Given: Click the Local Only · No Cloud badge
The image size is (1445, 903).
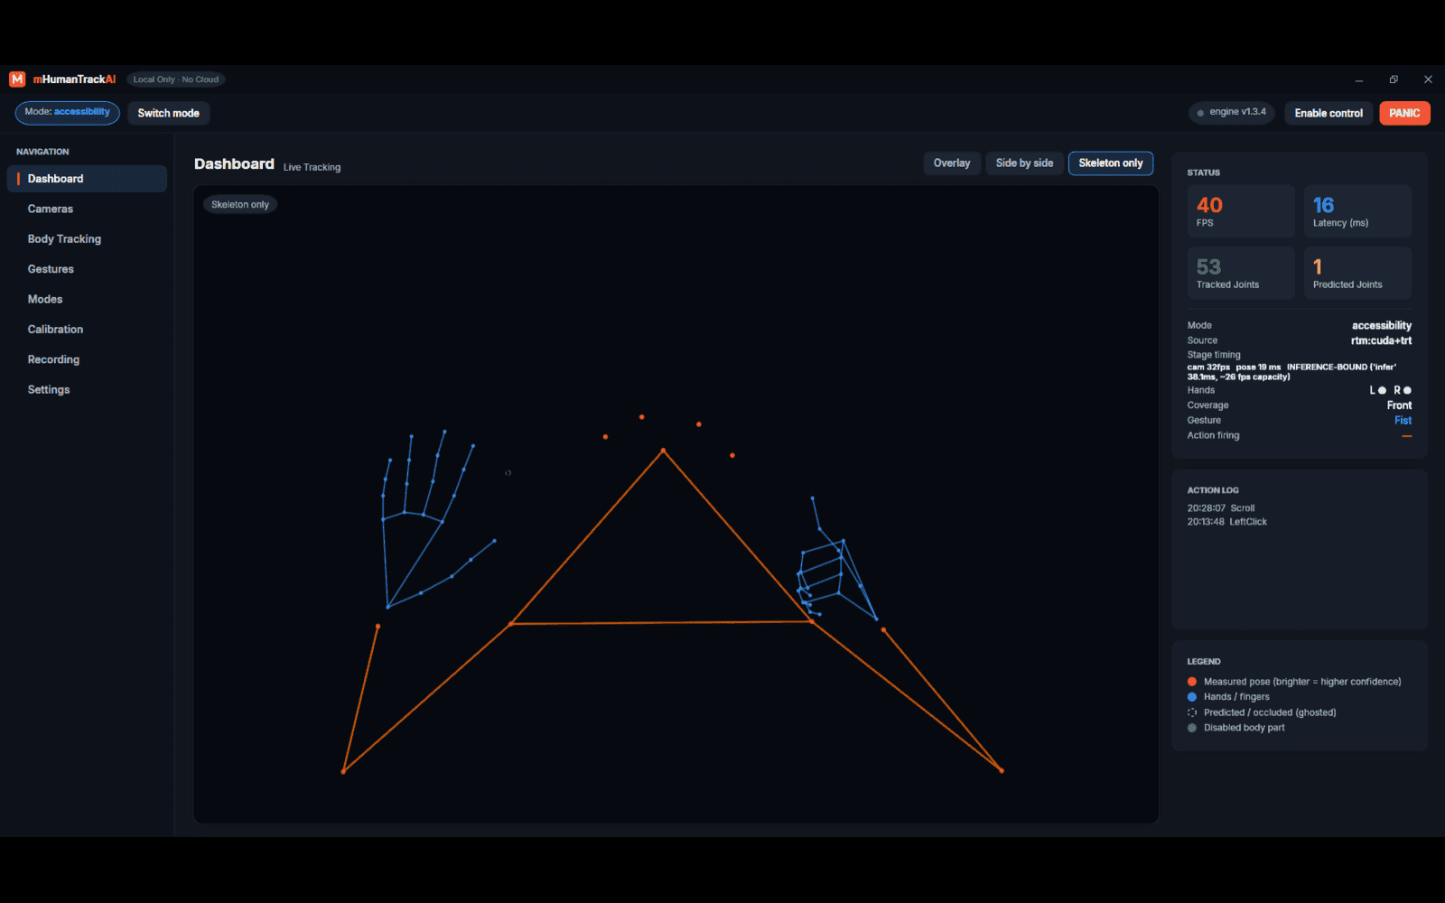Looking at the screenshot, I should 176,79.
